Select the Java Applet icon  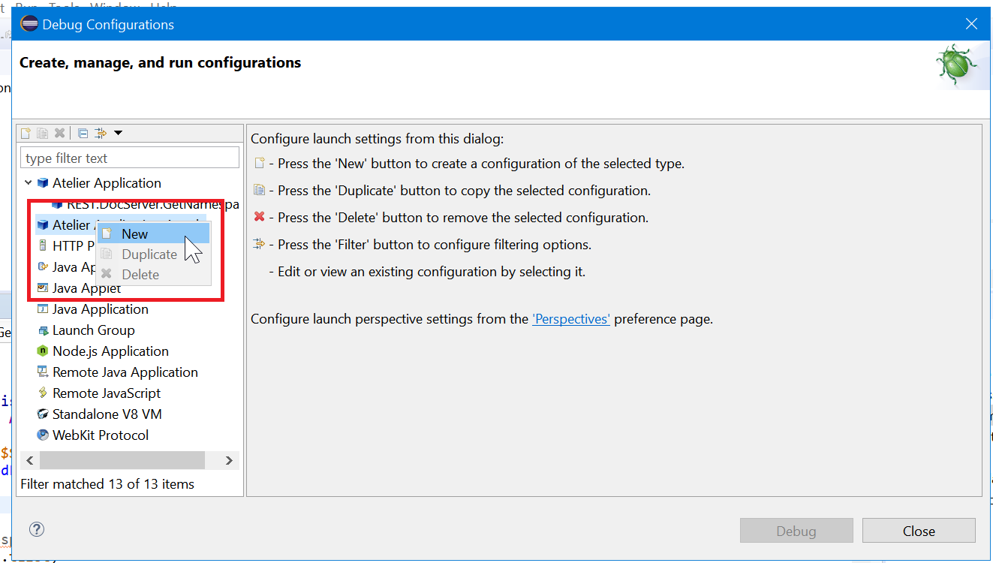click(x=43, y=288)
